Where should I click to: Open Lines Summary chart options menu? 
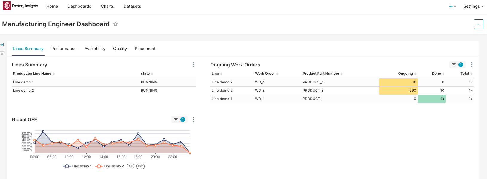pyautogui.click(x=193, y=65)
